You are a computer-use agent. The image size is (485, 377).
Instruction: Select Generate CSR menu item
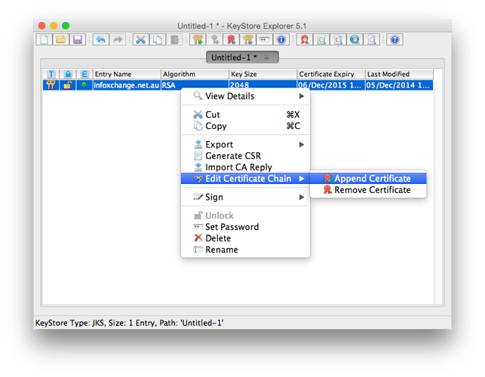245,156
